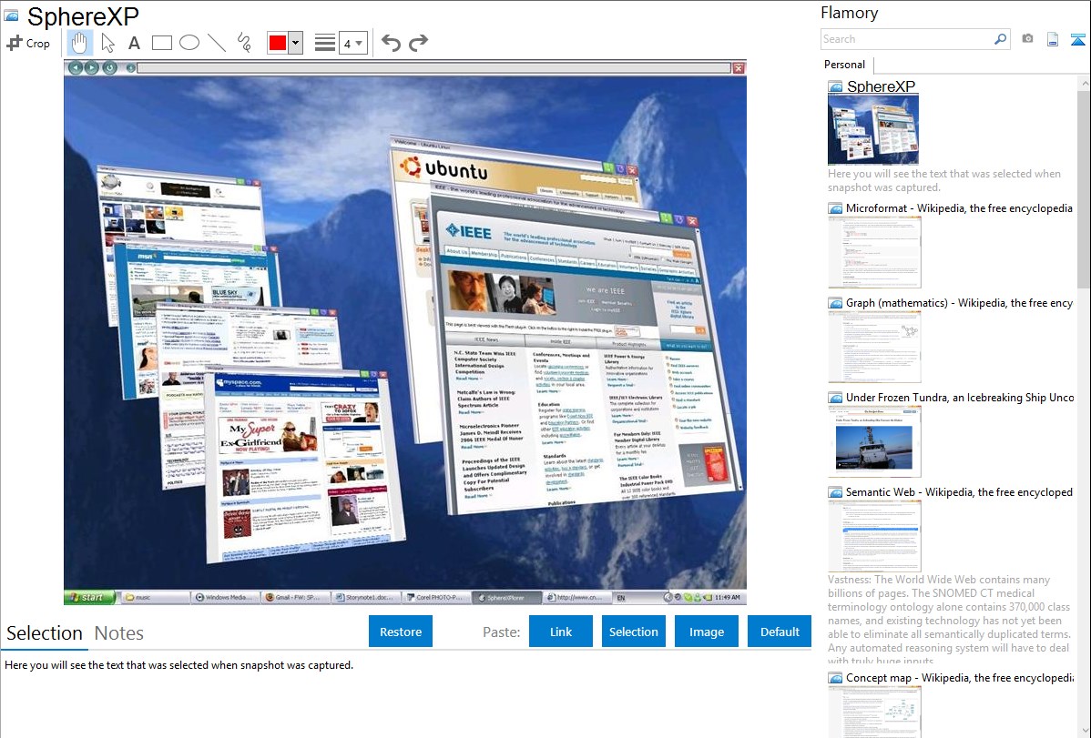Select the Microformat snapshot thumbnail
Viewport: 1091px width, 738px height.
[874, 252]
